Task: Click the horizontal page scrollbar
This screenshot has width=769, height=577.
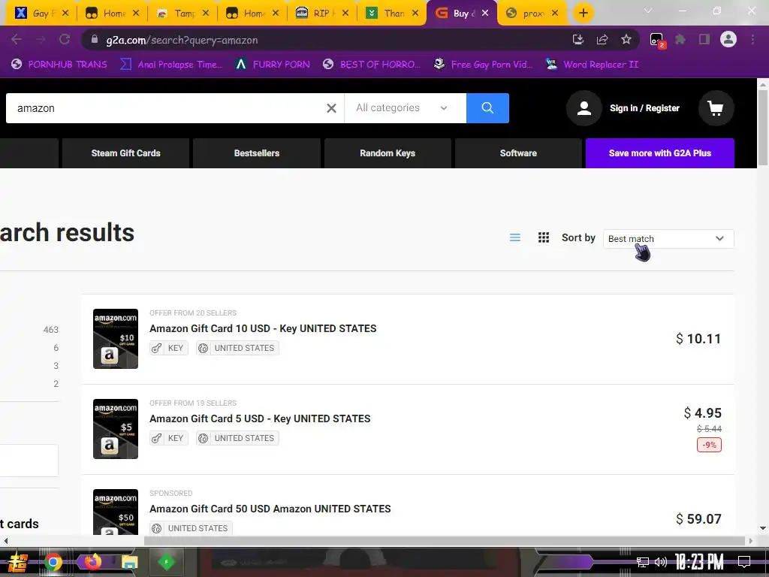Action: pyautogui.click(x=444, y=541)
